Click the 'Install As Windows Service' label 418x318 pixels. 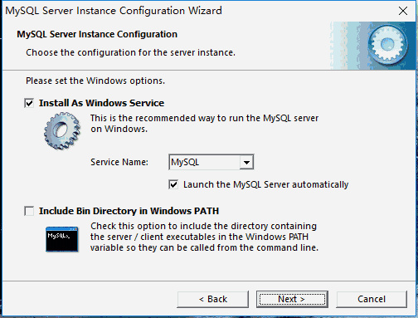click(x=101, y=103)
